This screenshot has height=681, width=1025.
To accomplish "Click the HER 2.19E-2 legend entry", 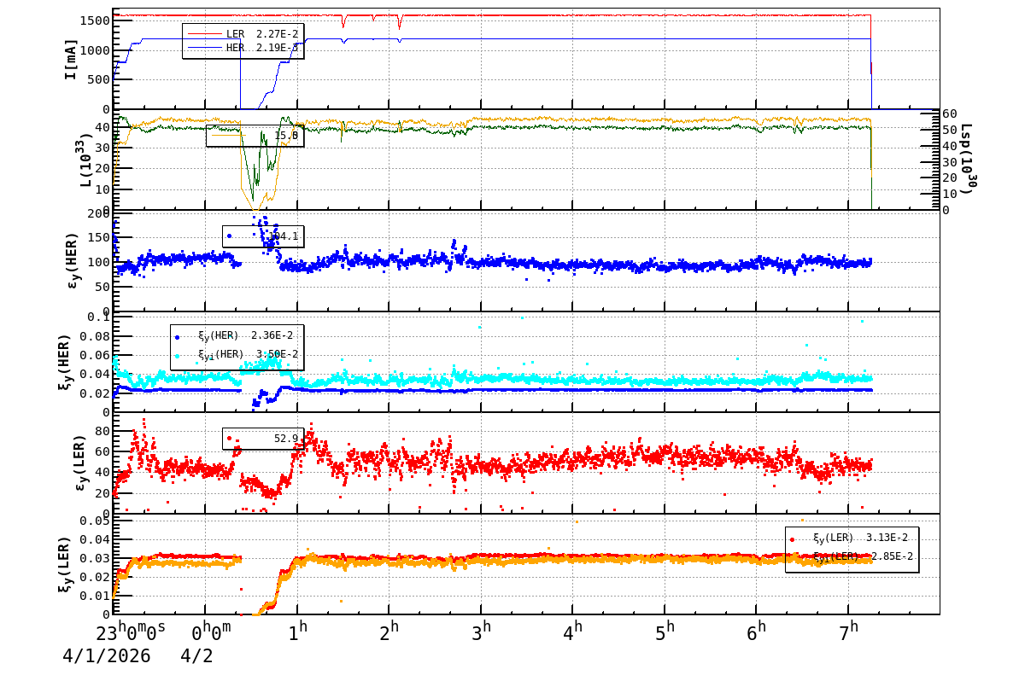I will click(x=243, y=48).
